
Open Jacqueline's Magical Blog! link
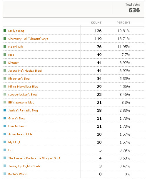tap(25, 71)
